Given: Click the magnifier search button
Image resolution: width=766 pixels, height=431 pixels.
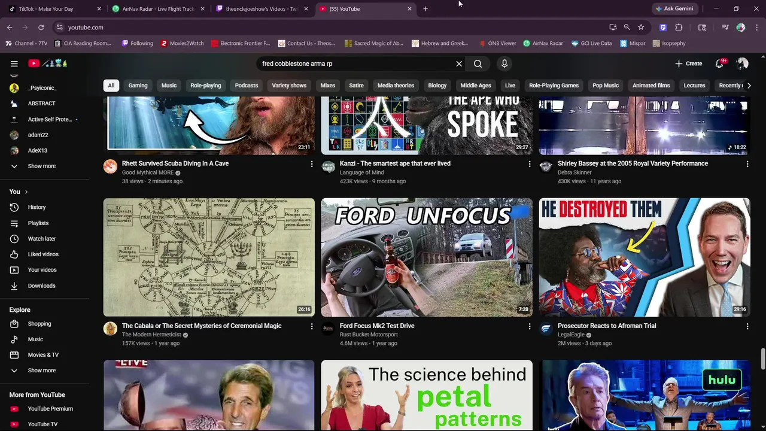Looking at the screenshot, I should click(x=478, y=63).
